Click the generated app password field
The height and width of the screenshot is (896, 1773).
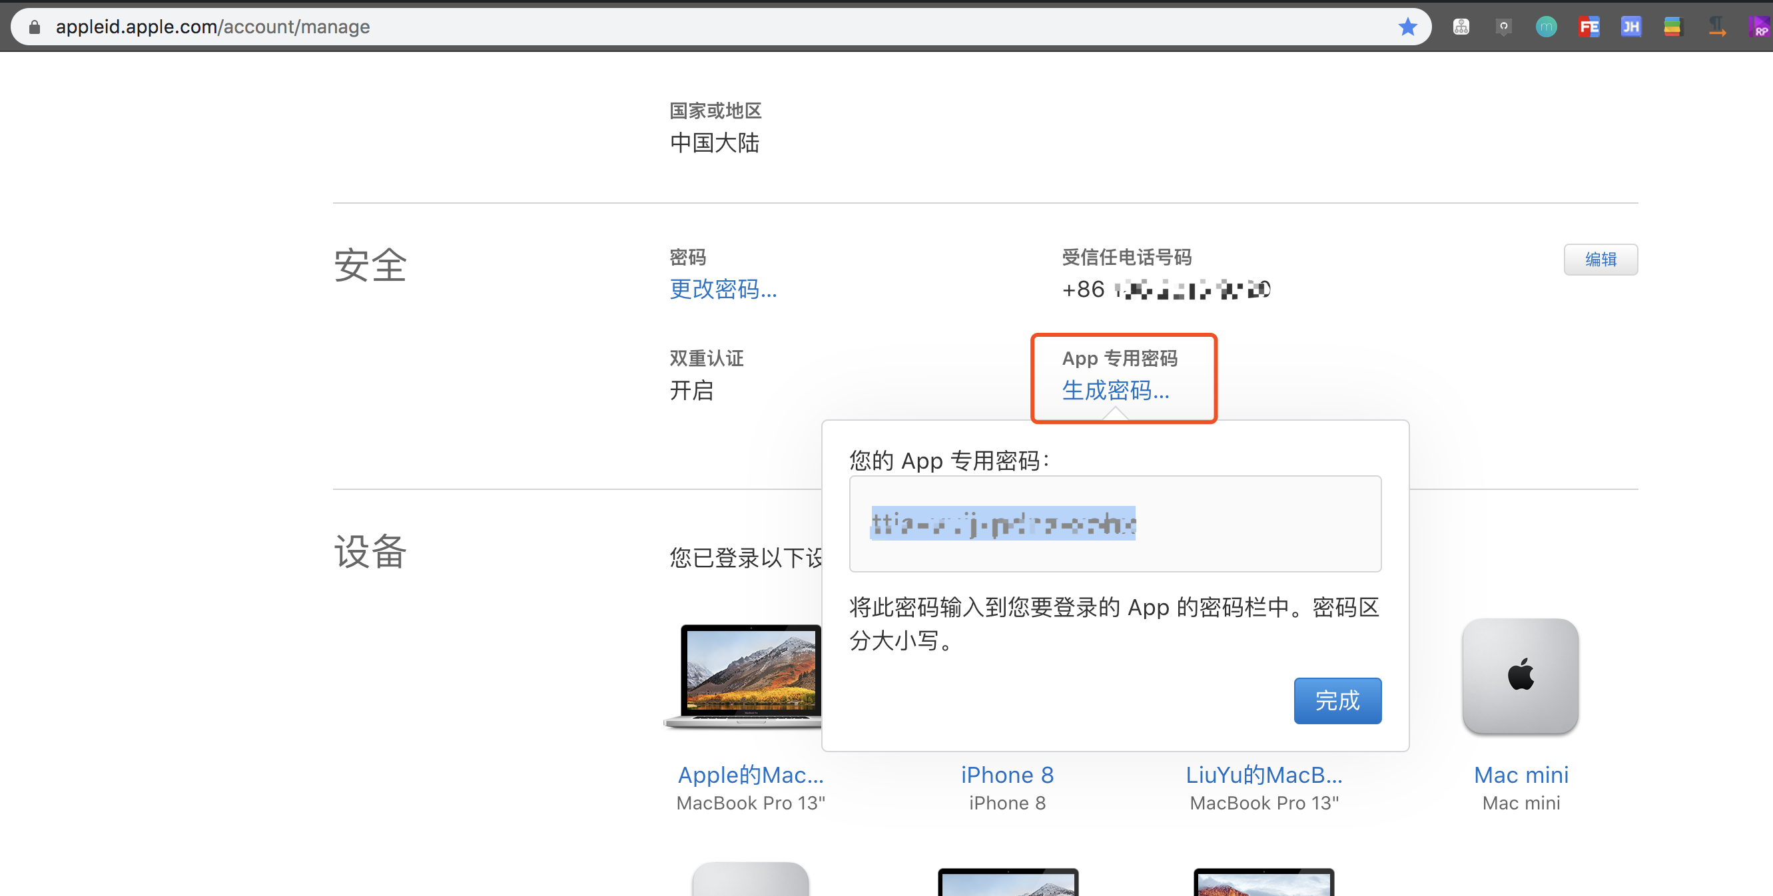1114,523
